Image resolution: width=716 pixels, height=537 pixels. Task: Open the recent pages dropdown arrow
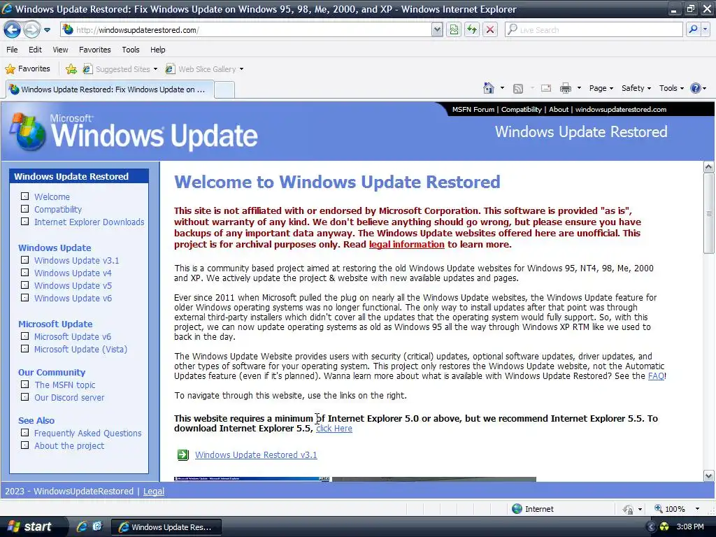pos(47,30)
